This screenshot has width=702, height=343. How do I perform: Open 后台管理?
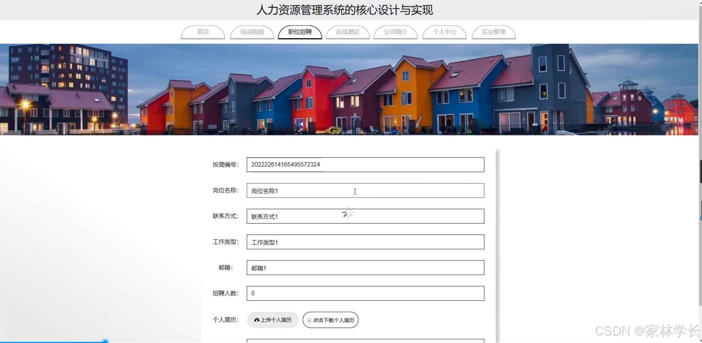point(493,32)
